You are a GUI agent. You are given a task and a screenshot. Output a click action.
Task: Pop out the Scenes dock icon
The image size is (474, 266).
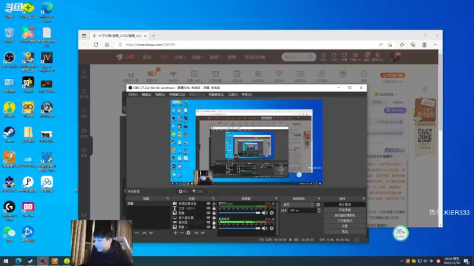[x=168, y=199]
